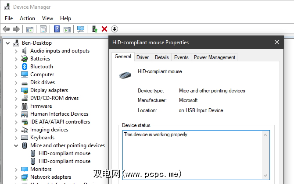Select Human Interface Devices in tree
Screen dimensions: 294x184
click(59, 114)
